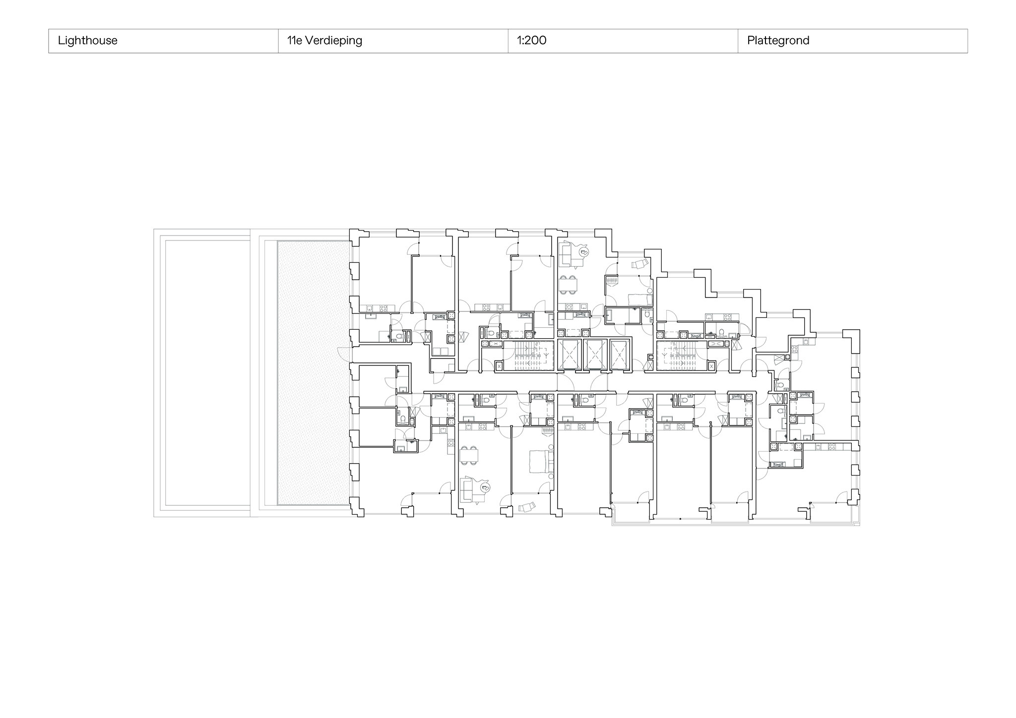Screen dimensions: 1016x718
Task: Click the sofa in the bottom furnished living room
Action: pos(466,491)
